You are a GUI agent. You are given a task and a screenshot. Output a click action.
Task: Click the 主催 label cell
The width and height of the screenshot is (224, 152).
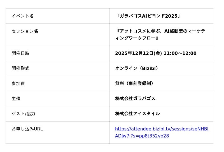(16, 99)
